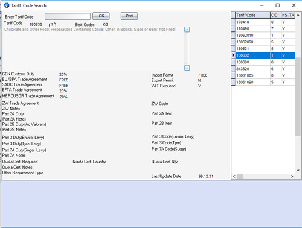Click the Stat. Codes KG value

click(105, 24)
